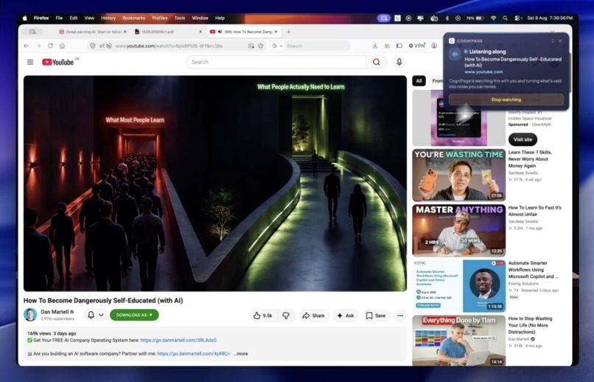Open the DOWNLOAD AS dropdown
Screen dimensions: 594x382
[x=134, y=315]
